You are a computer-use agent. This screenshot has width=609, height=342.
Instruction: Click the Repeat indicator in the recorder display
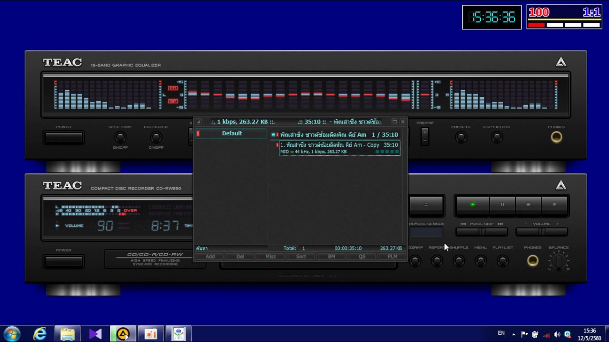(160, 207)
